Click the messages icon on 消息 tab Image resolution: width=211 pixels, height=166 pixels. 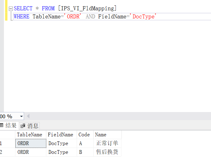tap(23, 126)
